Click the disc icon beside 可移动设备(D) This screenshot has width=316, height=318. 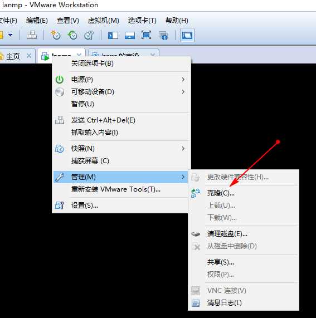tap(60, 92)
